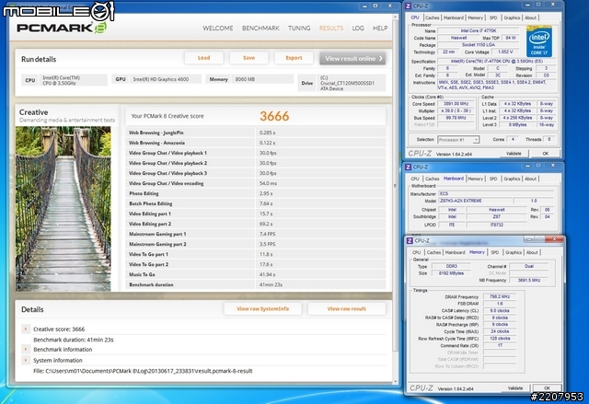Click Validate in the bottom CPU-Z window

515,387
